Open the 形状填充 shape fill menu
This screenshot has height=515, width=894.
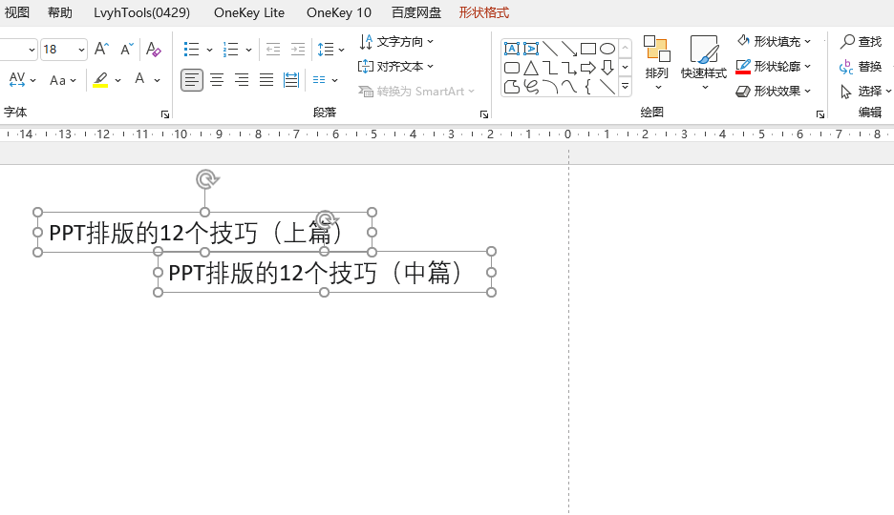pos(774,42)
